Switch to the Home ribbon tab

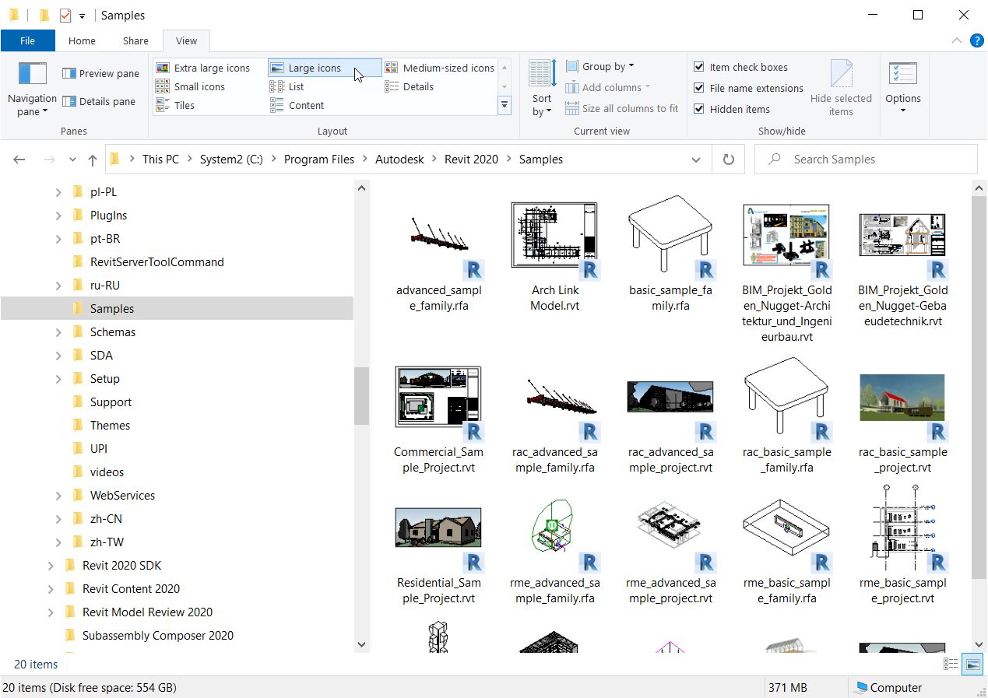coord(82,40)
